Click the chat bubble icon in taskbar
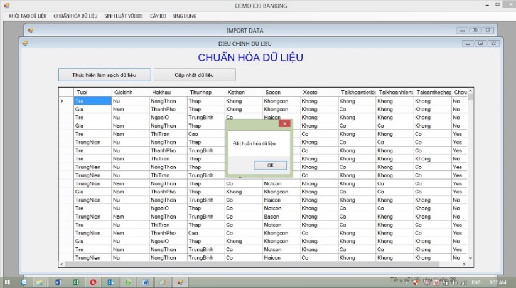The height and width of the screenshot is (288, 516). [24, 282]
